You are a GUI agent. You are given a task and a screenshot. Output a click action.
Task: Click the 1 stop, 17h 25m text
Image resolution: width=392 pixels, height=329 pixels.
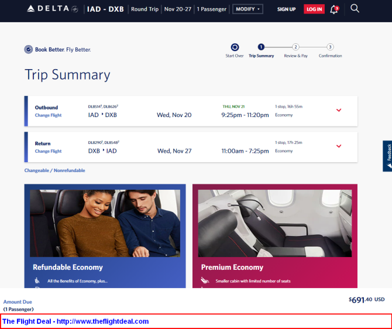pos(288,143)
